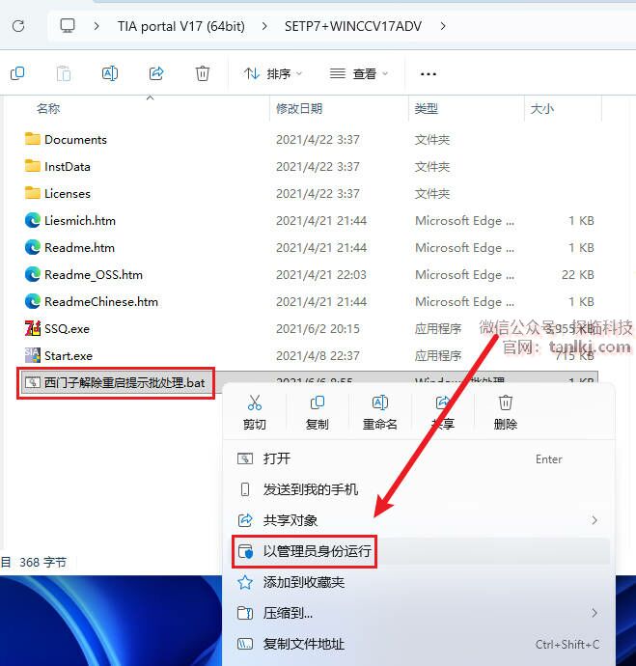Select the SSQ.exe file name
The height and width of the screenshot is (666, 636).
tap(68, 329)
